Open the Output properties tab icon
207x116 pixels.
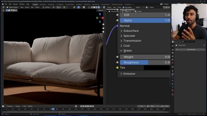click(172, 53)
